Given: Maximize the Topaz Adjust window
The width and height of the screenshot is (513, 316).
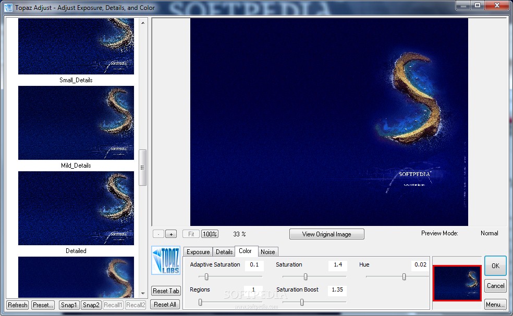Looking at the screenshot, I should 478,6.
